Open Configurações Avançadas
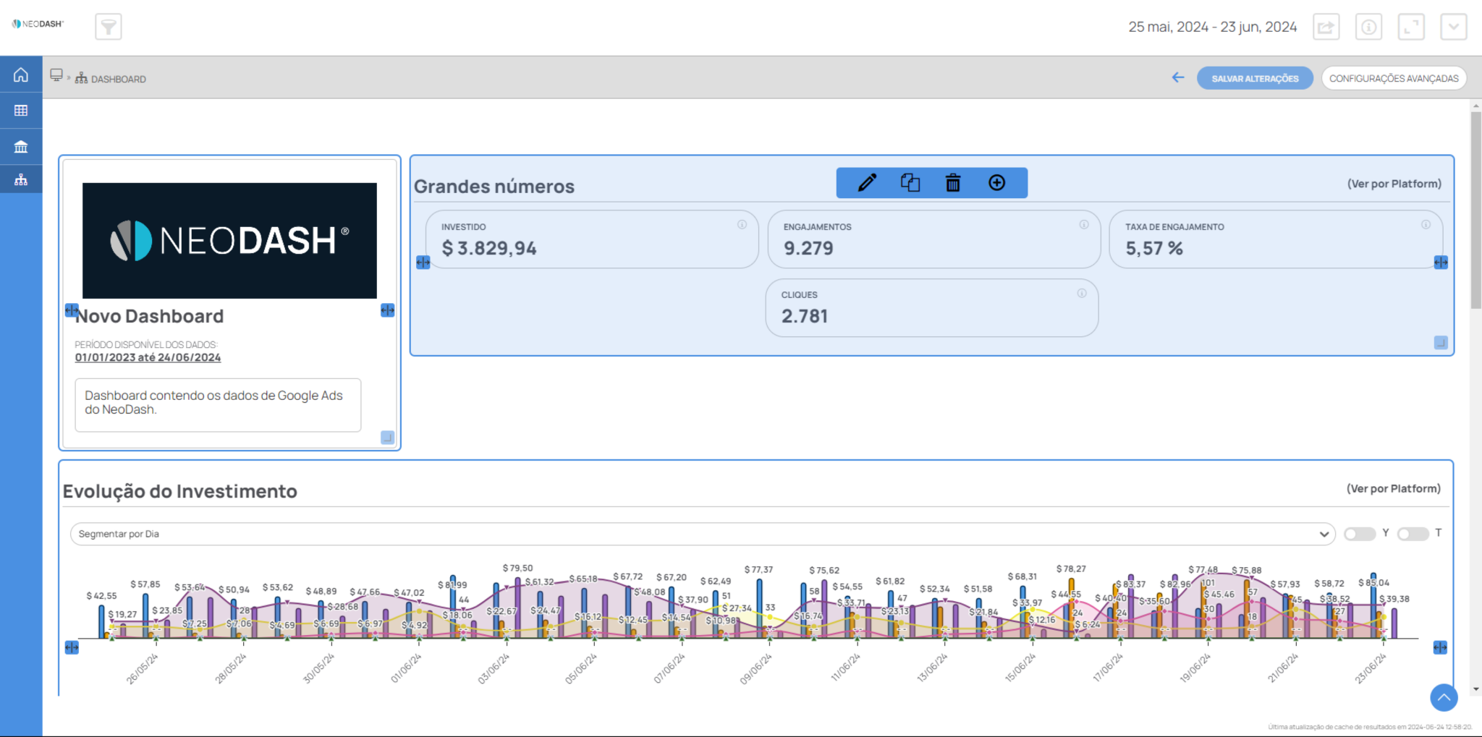Viewport: 1482px width, 737px height. pyautogui.click(x=1394, y=77)
